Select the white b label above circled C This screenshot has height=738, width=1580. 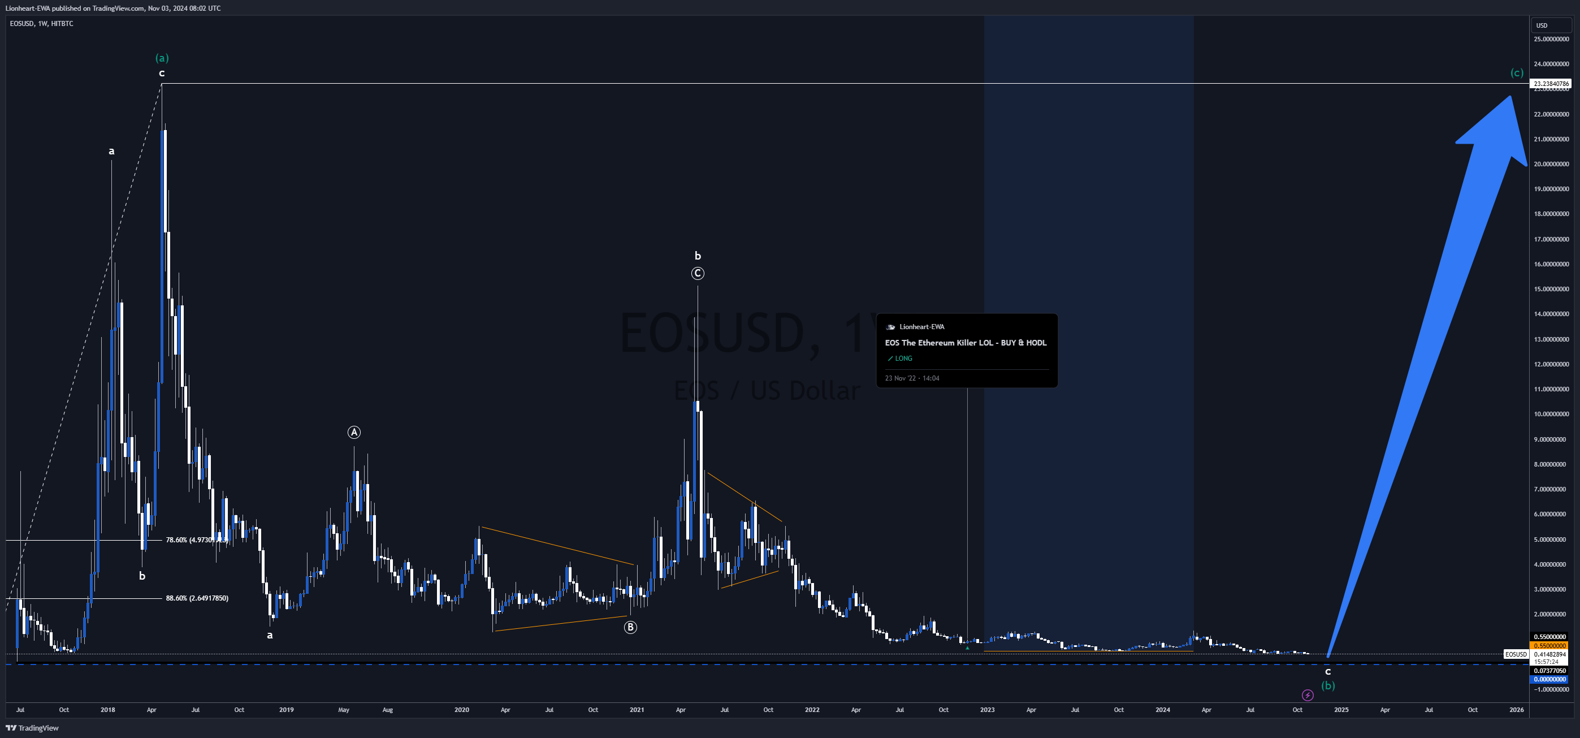click(698, 256)
